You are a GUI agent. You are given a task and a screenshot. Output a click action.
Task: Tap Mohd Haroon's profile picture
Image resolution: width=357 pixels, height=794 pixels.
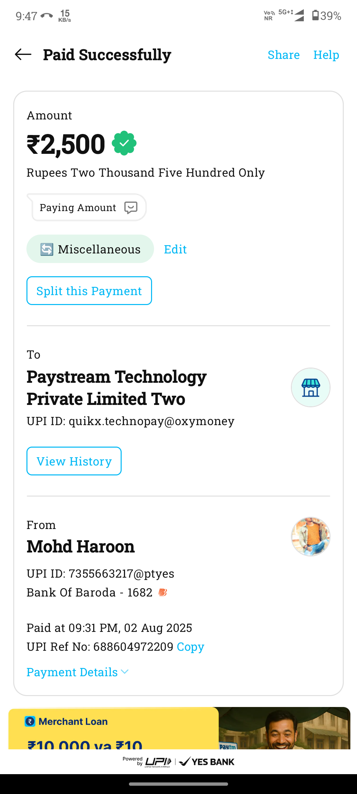(310, 536)
